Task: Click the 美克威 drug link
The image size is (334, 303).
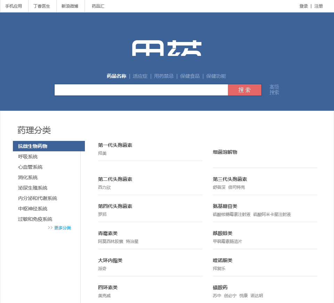Action: point(104,296)
